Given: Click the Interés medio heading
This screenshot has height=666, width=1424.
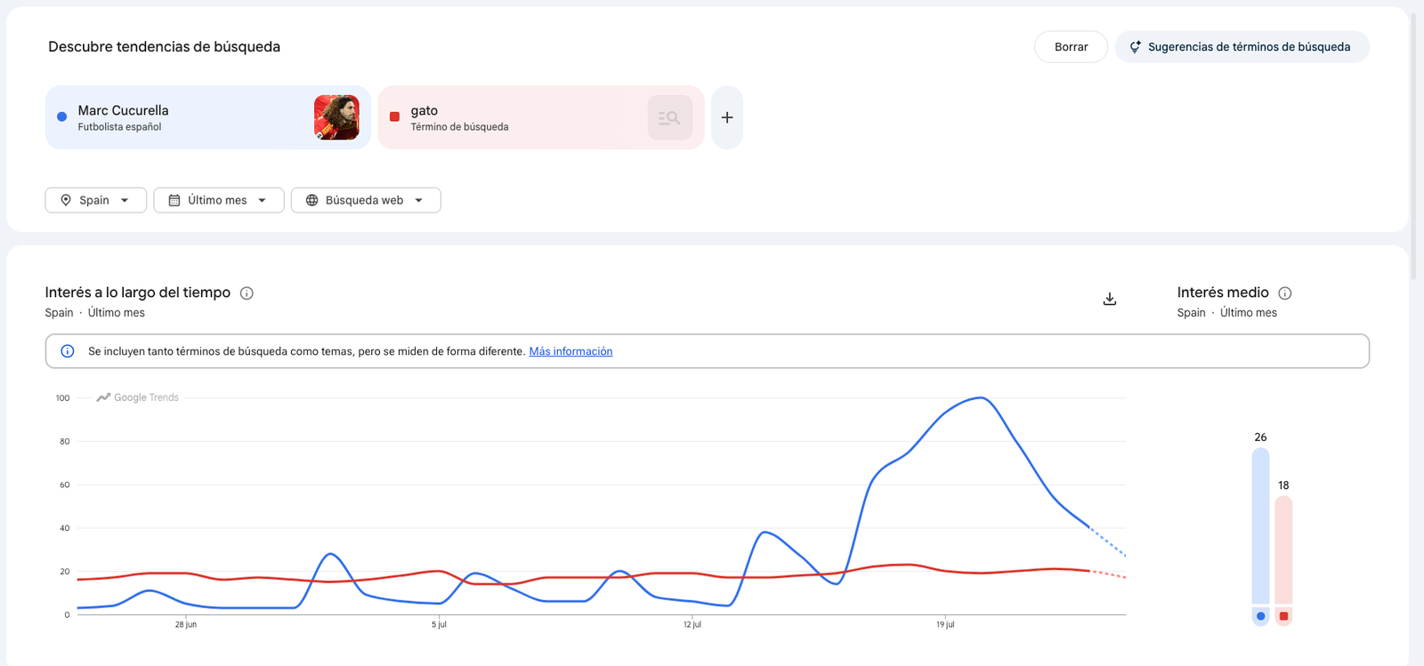Looking at the screenshot, I should 1223,293.
